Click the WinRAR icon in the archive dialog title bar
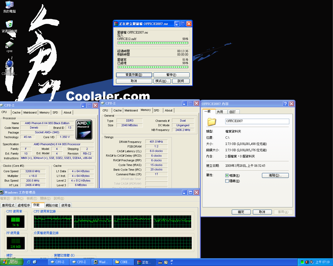333x266 pixels. click(116, 24)
